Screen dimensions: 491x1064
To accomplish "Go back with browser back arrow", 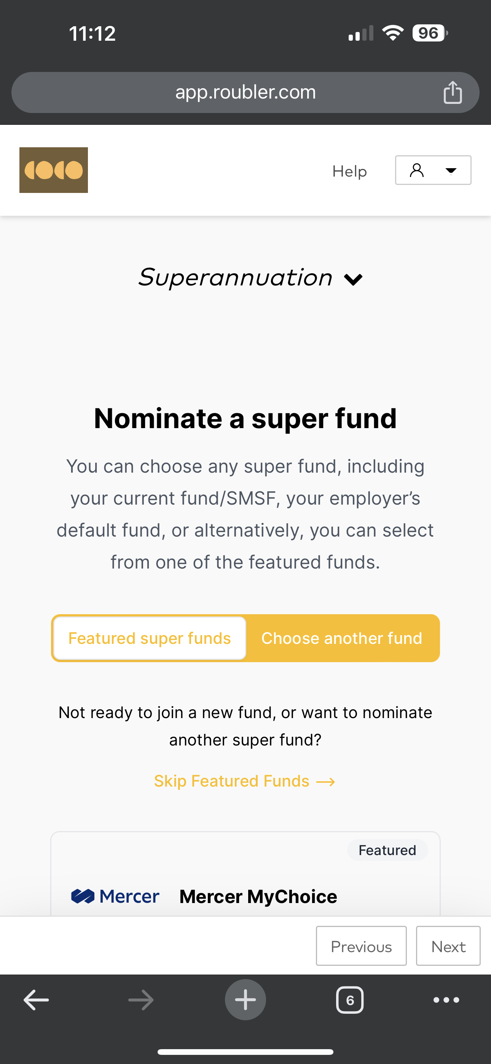I will coord(37,1000).
